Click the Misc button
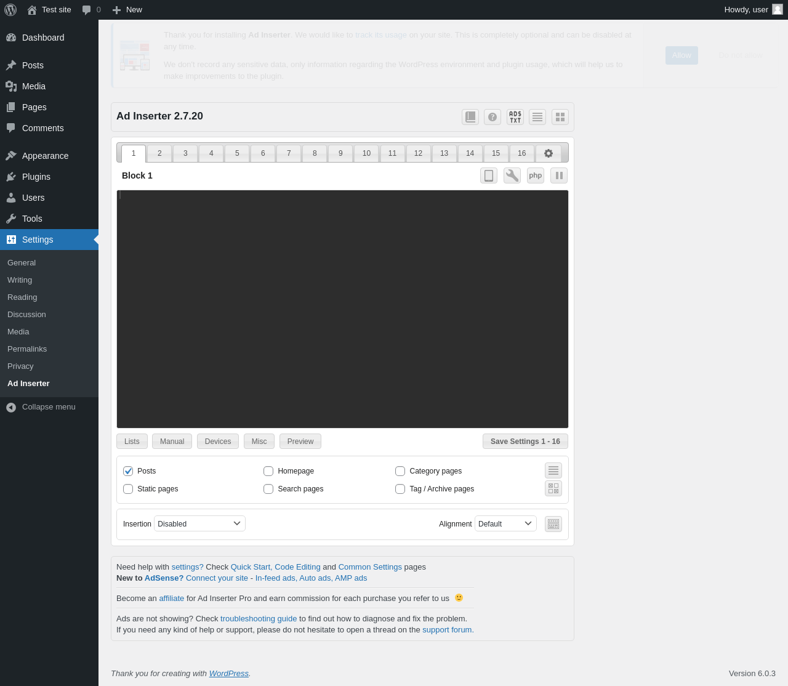The height and width of the screenshot is (686, 788). (259, 442)
